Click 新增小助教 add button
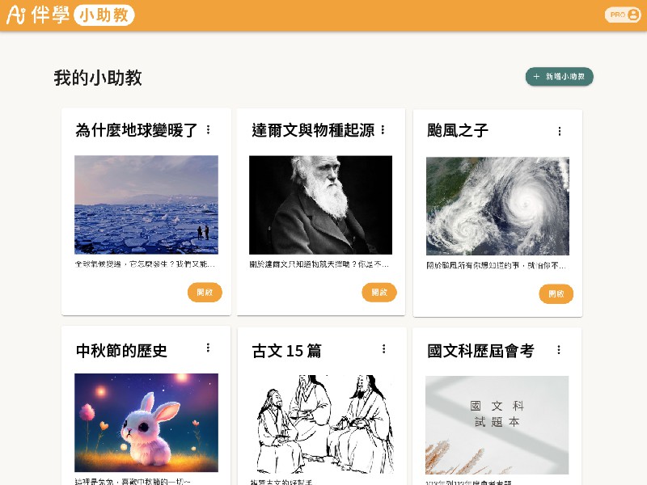 pos(559,77)
